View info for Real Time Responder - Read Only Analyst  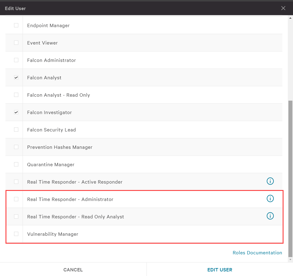click(x=270, y=216)
